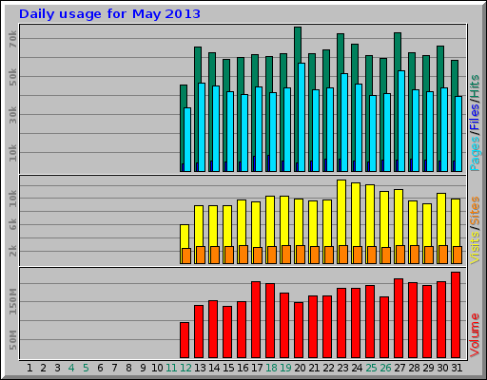
Task: Click the orange sites bar for day 20
Action: (x=301, y=255)
